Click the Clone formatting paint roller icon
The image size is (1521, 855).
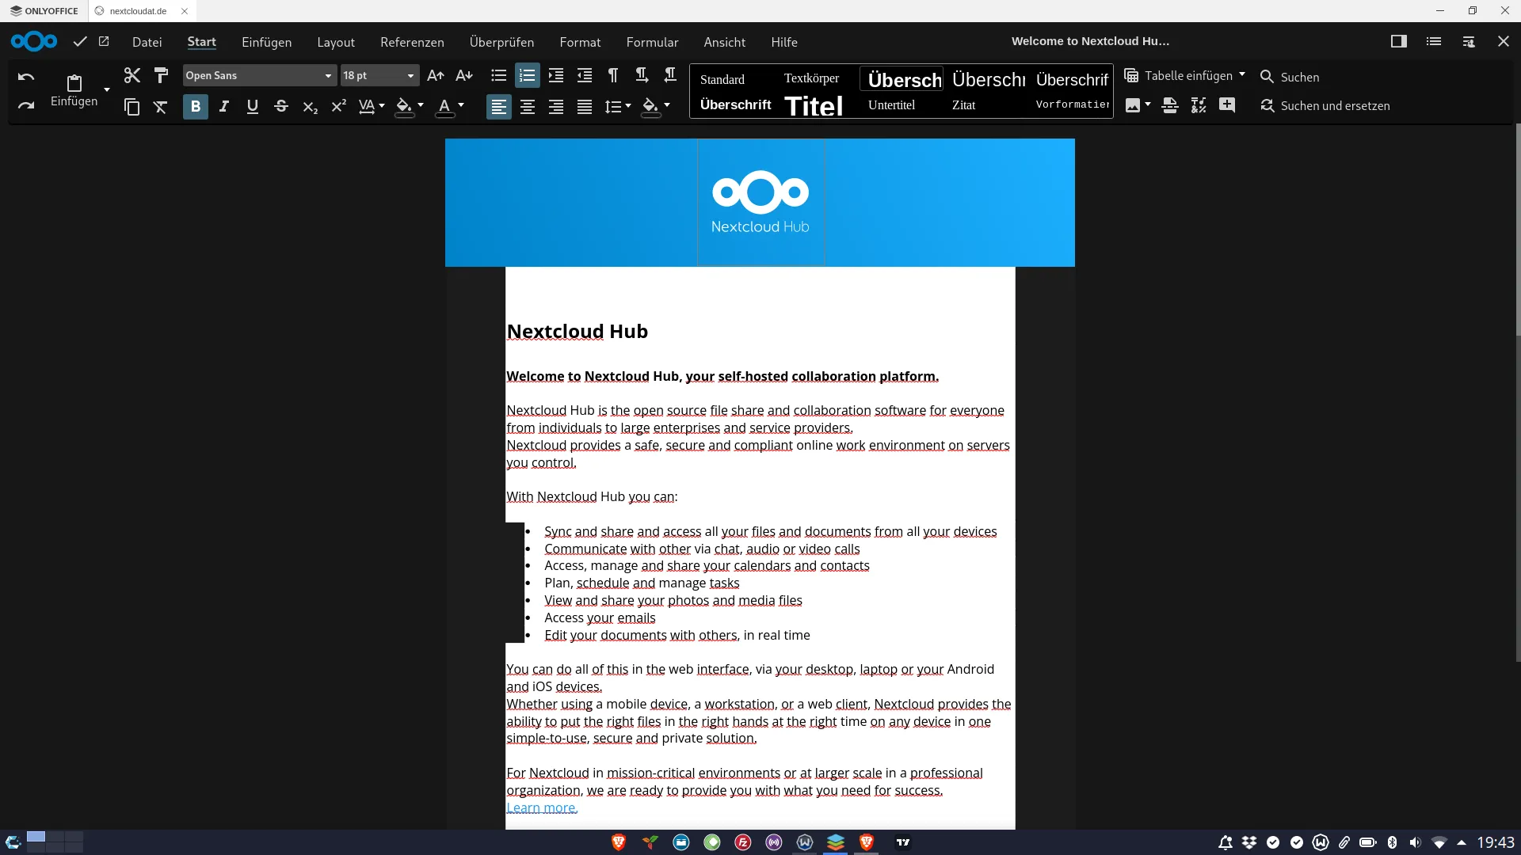(161, 75)
